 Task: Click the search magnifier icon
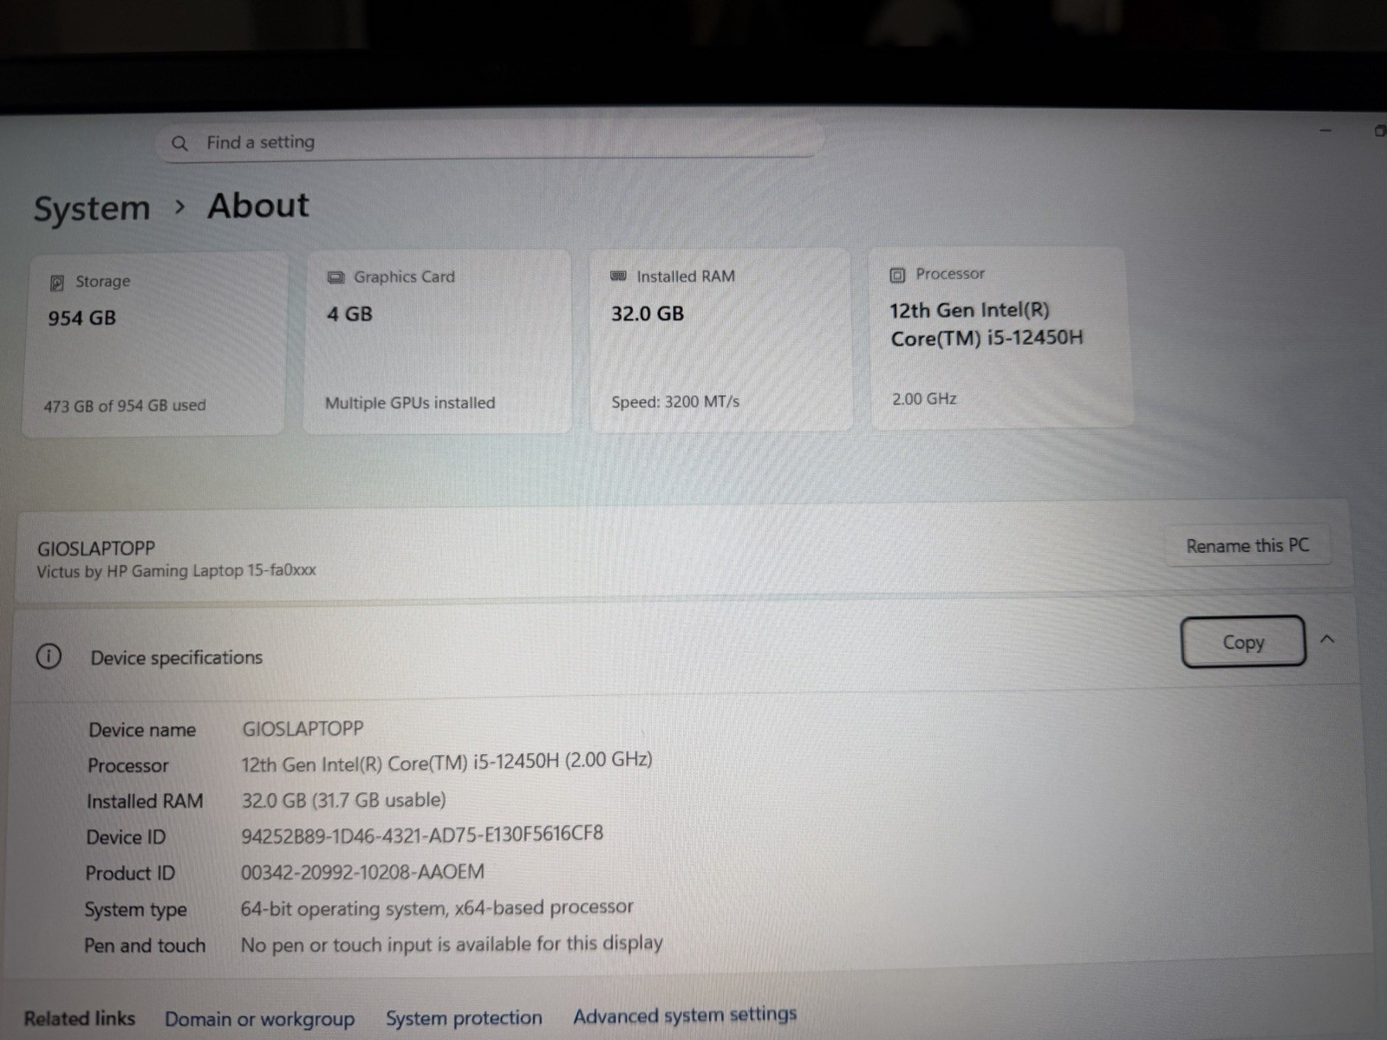[x=179, y=143]
